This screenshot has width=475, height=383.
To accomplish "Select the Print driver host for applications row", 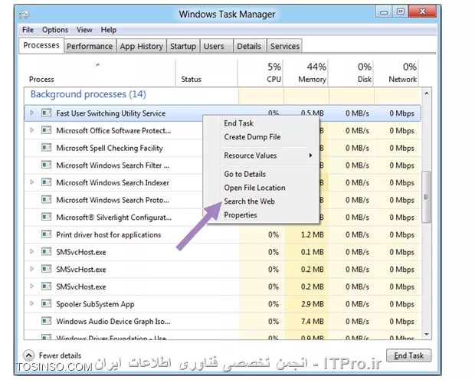I will click(223, 234).
